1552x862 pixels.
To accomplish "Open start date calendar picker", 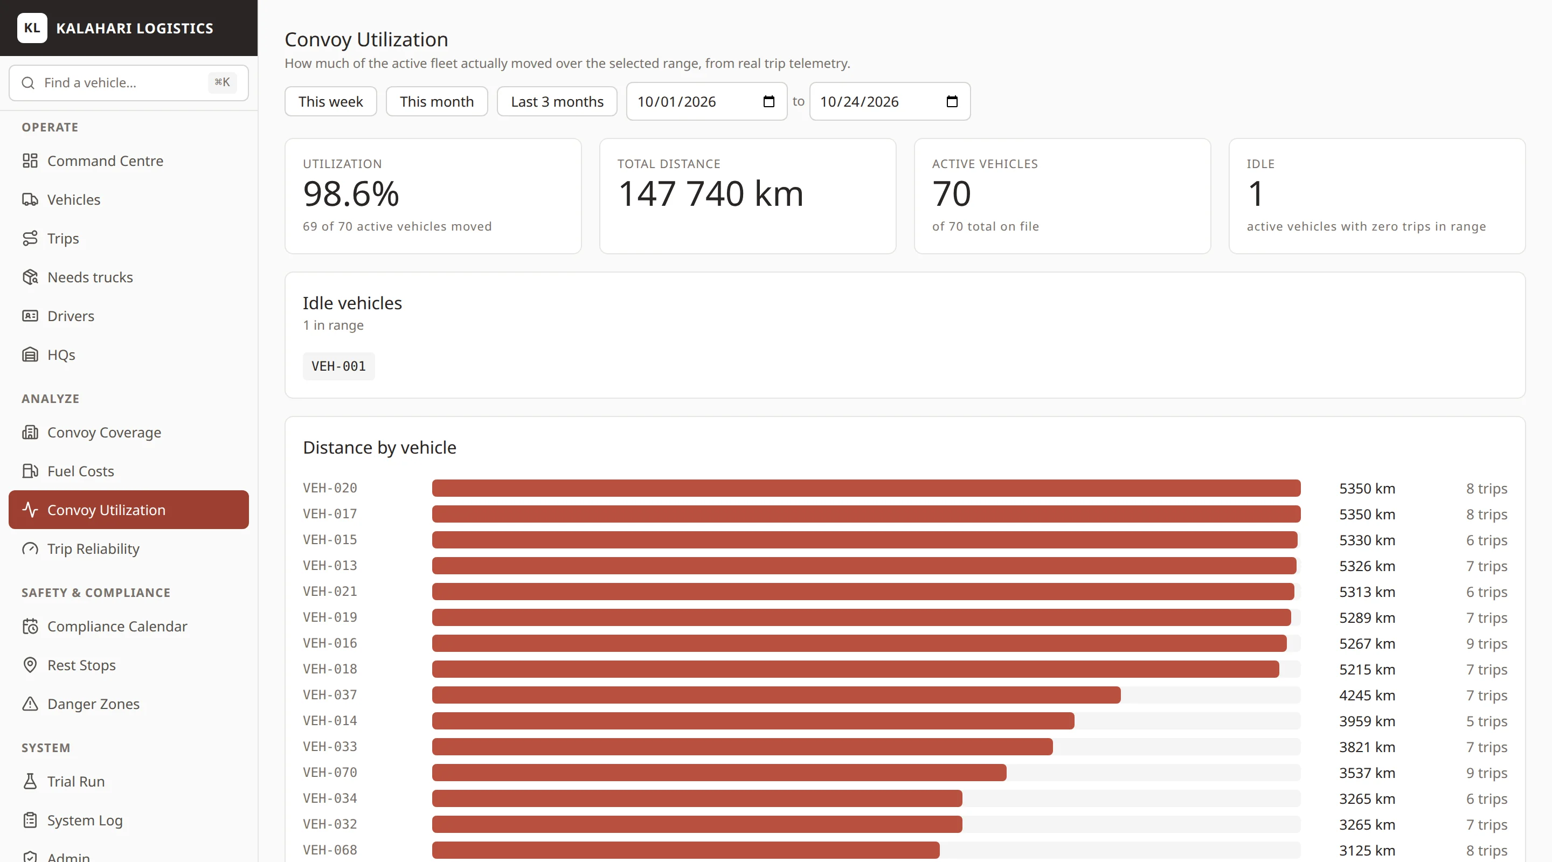I will click(x=769, y=101).
